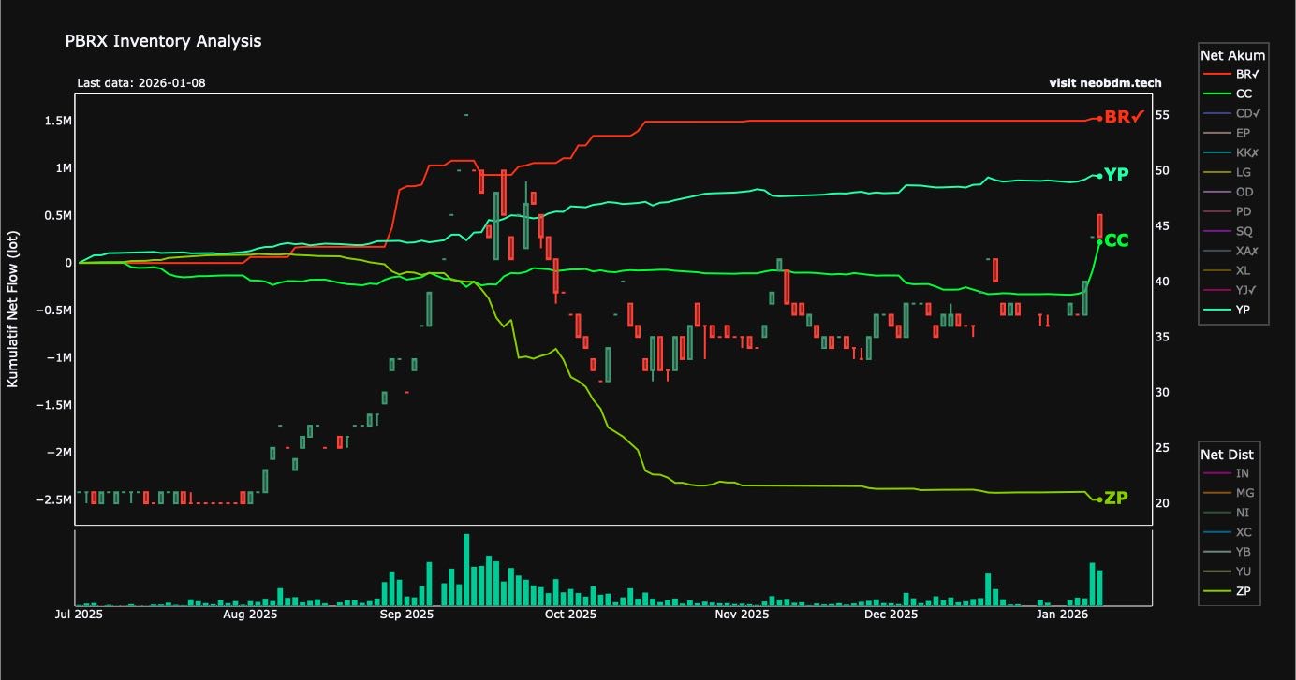This screenshot has width=1296, height=680.
Task: Click the 'Net Dist' legend title
Action: (x=1227, y=455)
